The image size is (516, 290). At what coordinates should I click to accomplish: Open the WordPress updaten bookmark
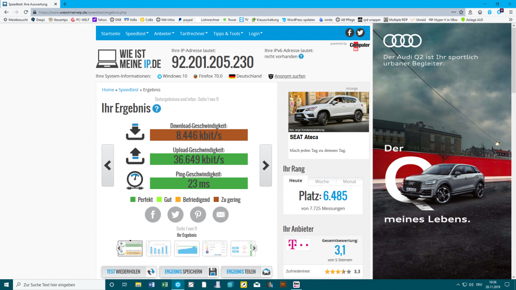click(298, 20)
